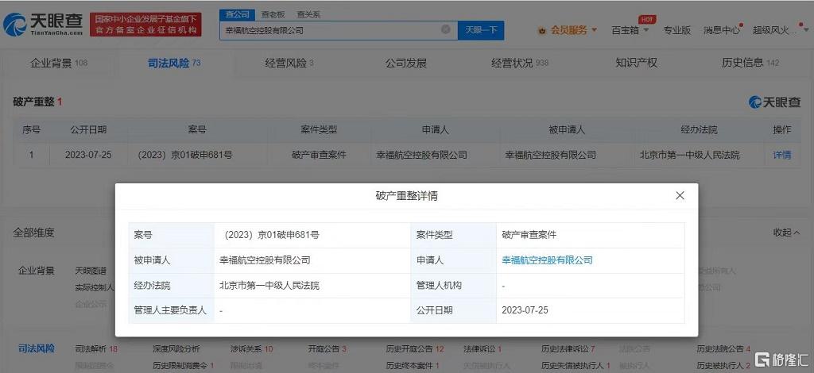This screenshot has width=814, height=373.
Task: Open the 司法风险 tab
Action: pos(174,63)
